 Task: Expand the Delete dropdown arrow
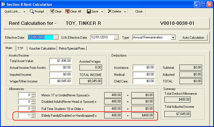[x=125, y=12]
